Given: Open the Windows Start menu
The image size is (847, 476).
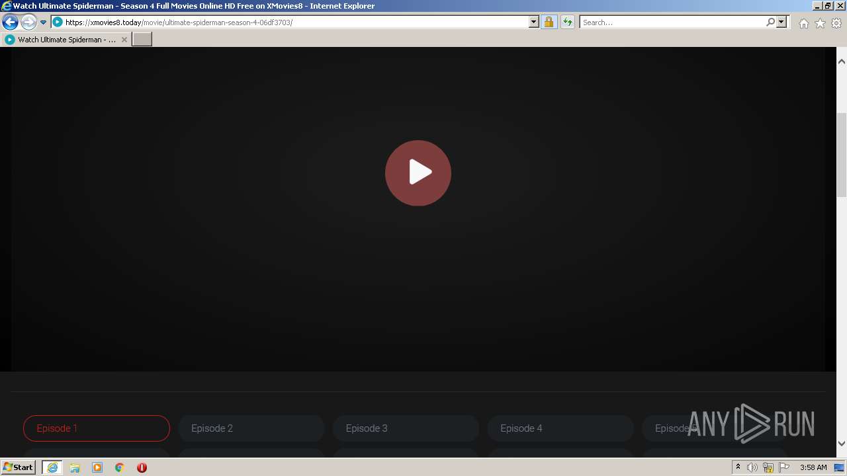Looking at the screenshot, I should point(19,467).
